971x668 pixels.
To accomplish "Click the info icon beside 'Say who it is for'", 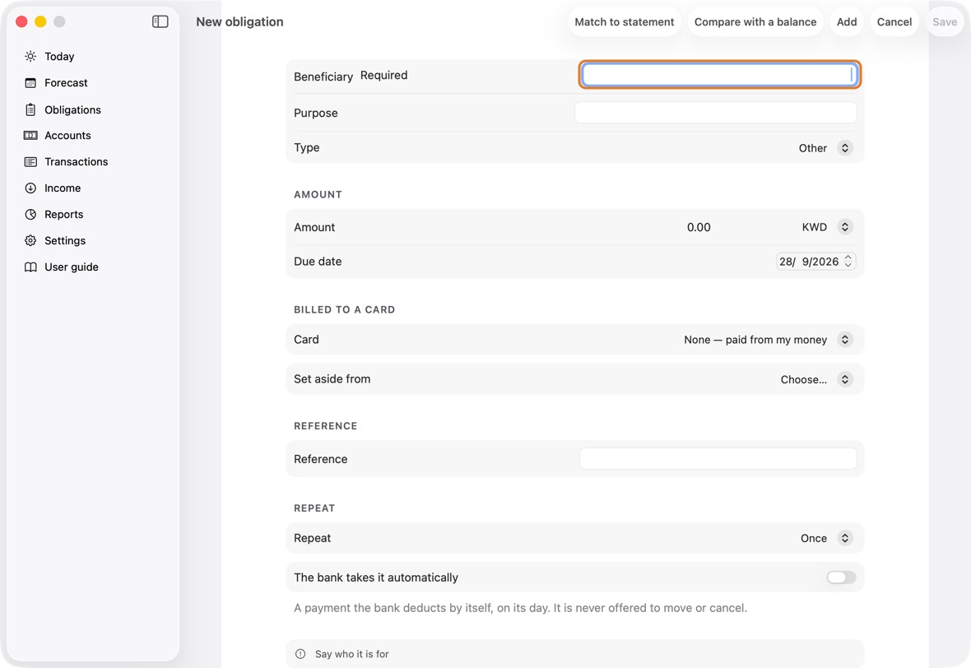I will [300, 654].
